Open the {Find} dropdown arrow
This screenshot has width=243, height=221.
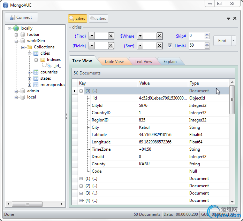[x=92, y=36]
